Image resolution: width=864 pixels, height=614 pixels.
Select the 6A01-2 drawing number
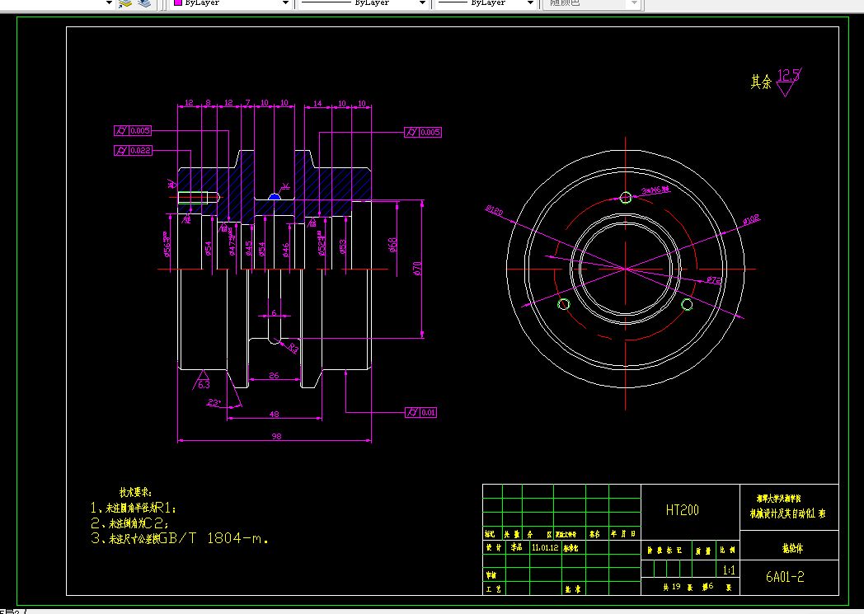click(785, 577)
